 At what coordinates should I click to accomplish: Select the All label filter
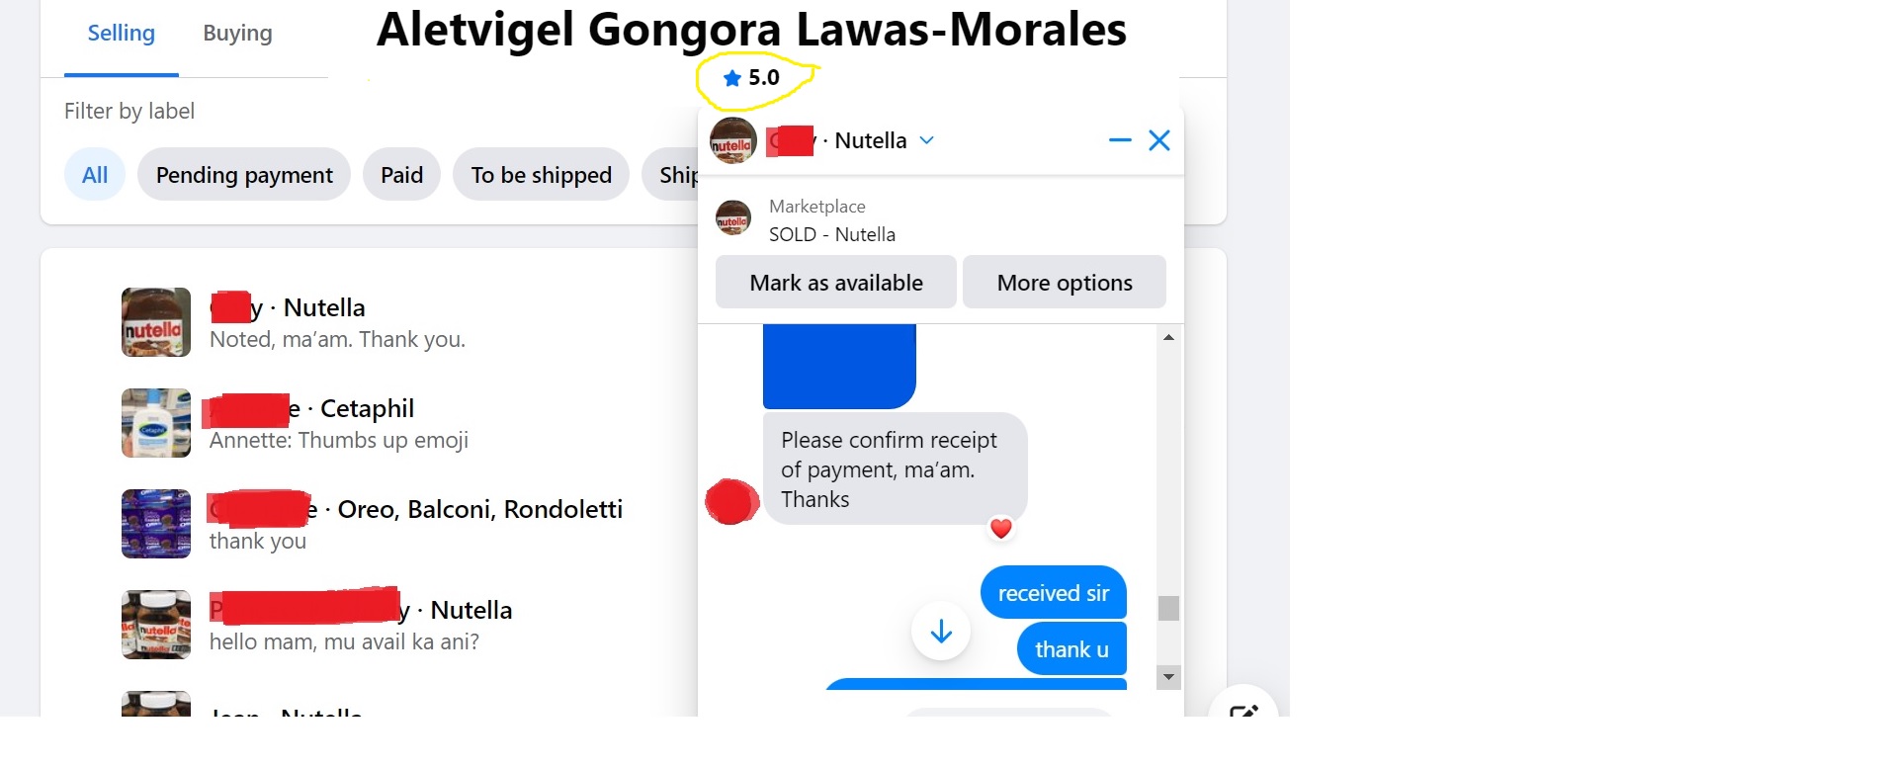point(95,175)
